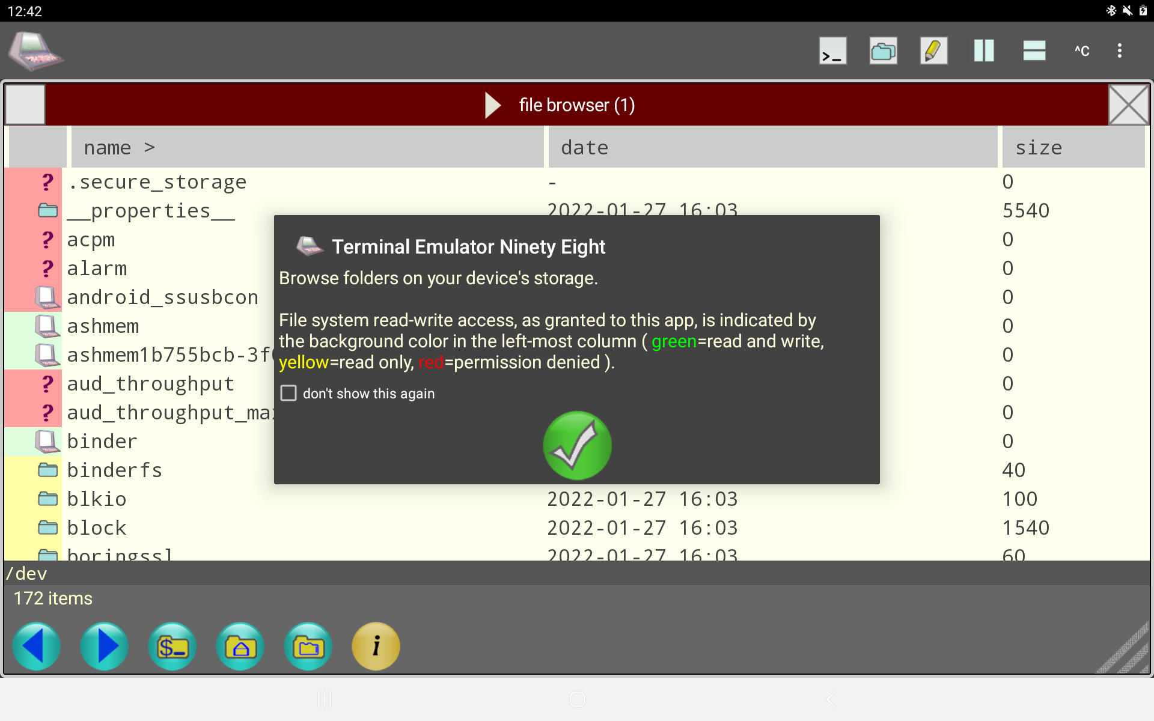Toggle the empty square at title bar left
This screenshot has height=721, width=1154.
(x=25, y=105)
